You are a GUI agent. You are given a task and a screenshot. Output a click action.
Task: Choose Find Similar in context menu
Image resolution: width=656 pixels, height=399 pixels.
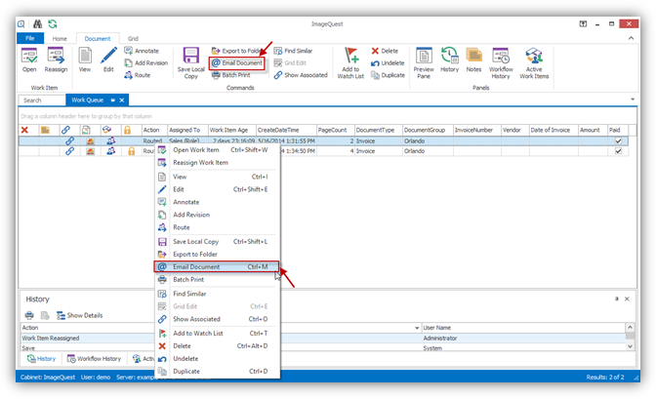coord(217,294)
